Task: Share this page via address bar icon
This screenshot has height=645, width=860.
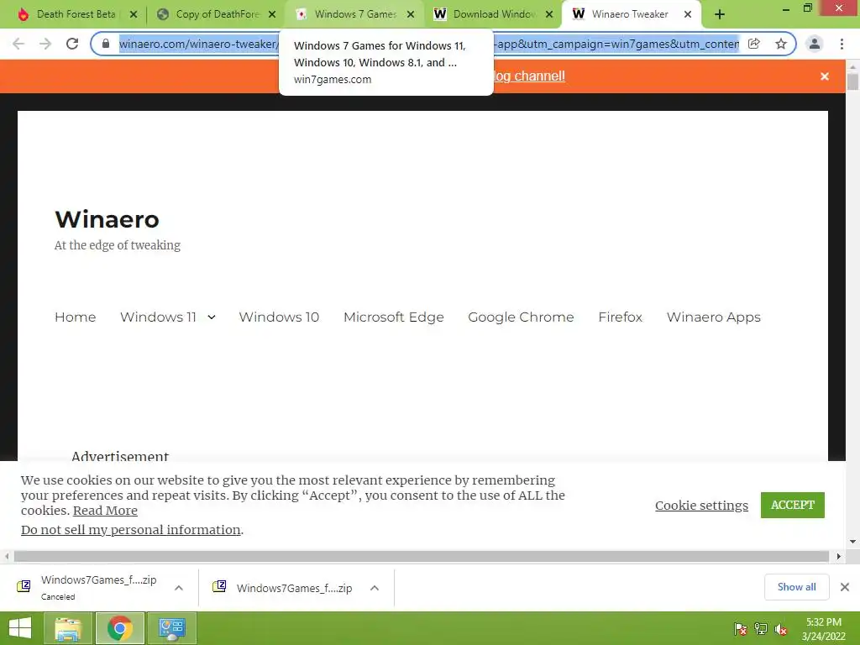Action: click(754, 44)
